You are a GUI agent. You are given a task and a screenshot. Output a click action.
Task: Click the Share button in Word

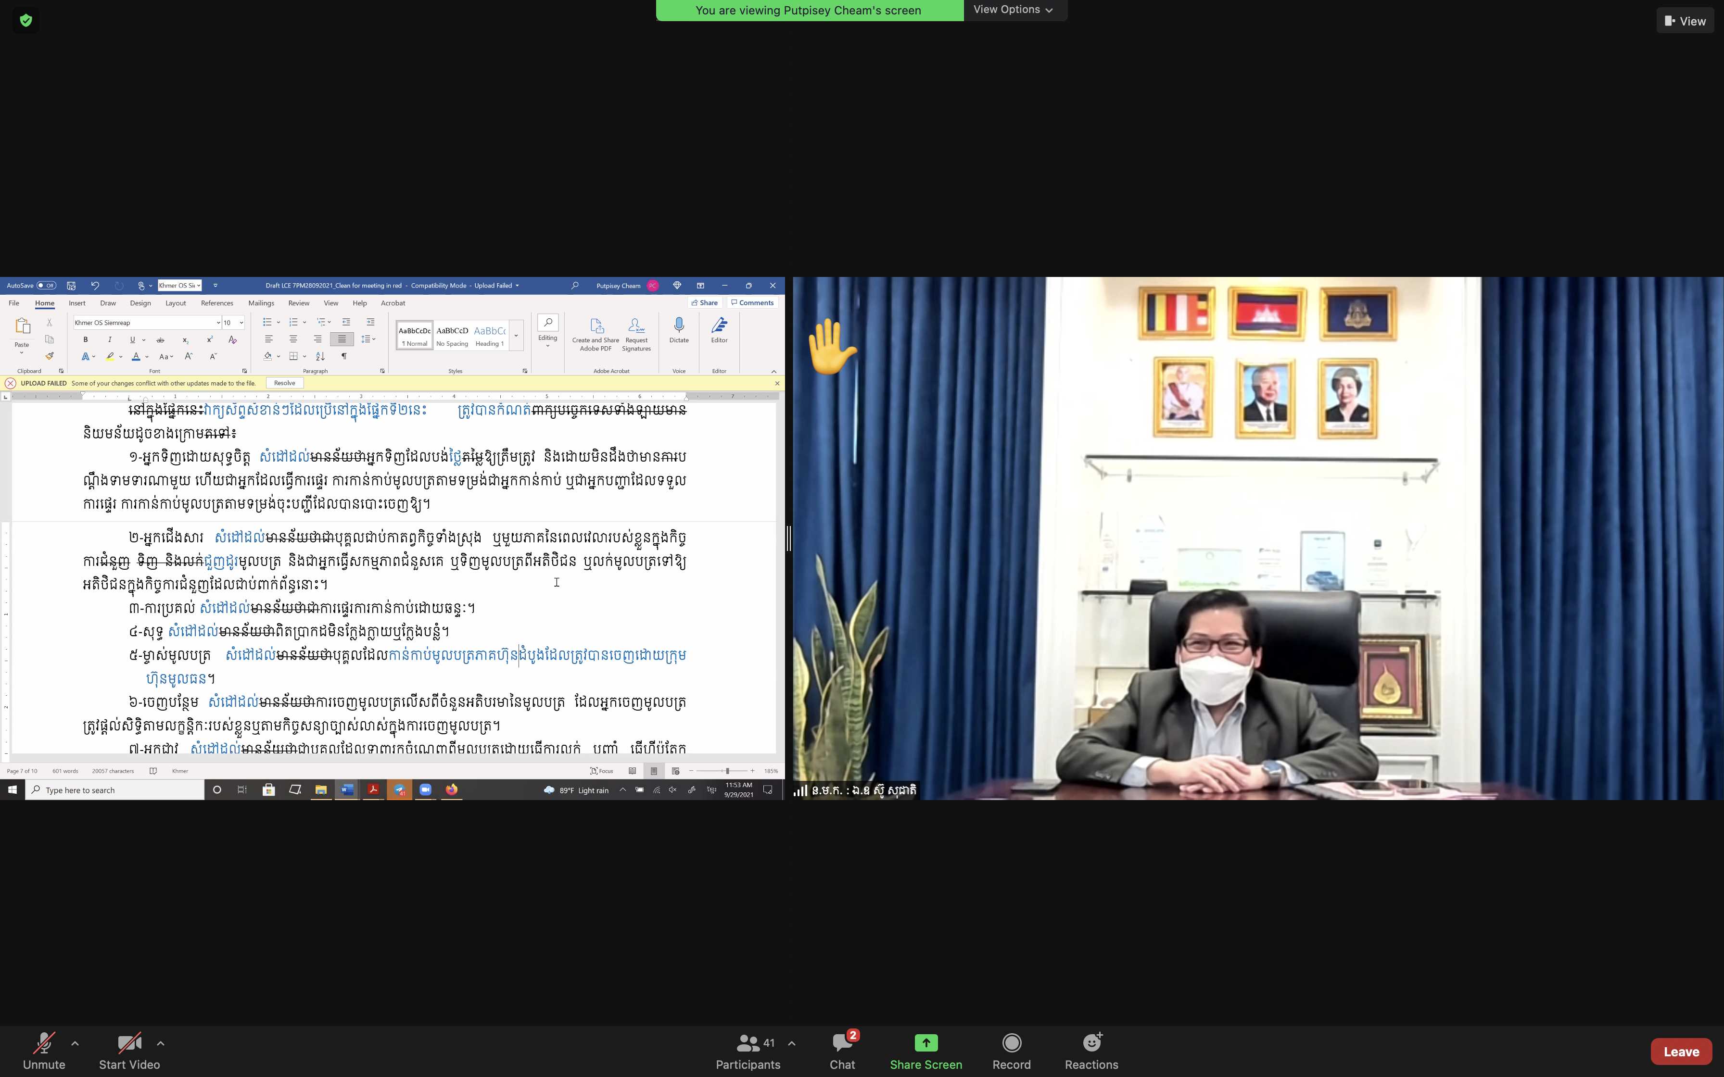coord(705,303)
